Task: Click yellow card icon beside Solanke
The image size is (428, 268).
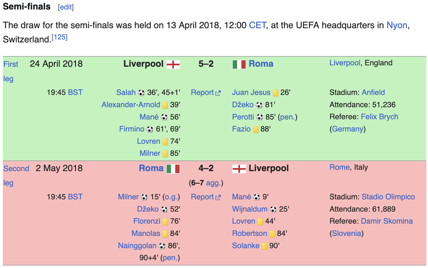Action: [x=264, y=246]
